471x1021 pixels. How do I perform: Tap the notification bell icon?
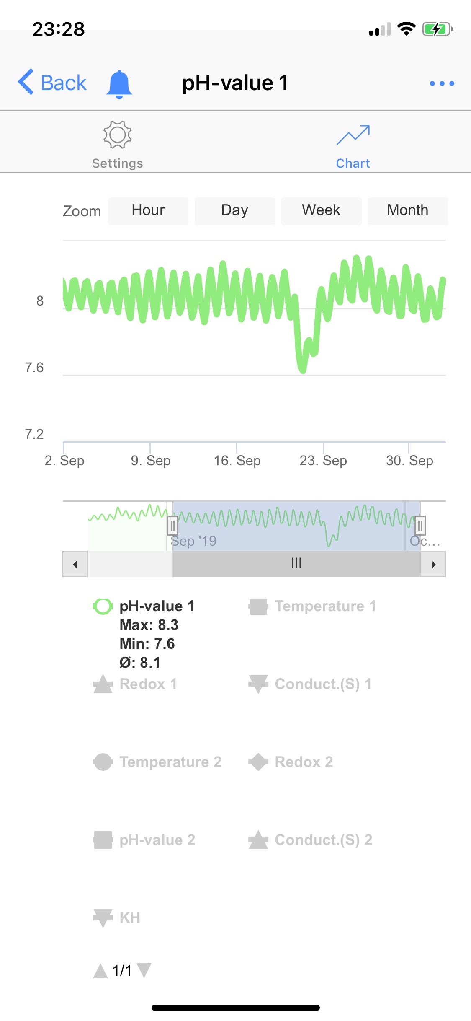point(119,84)
